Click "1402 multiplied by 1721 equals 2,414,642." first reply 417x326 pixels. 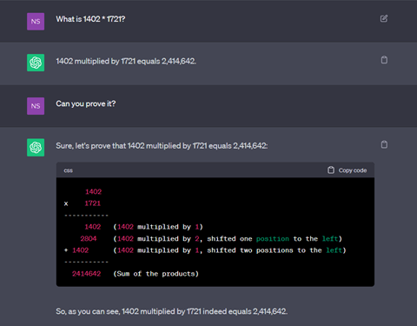(126, 61)
